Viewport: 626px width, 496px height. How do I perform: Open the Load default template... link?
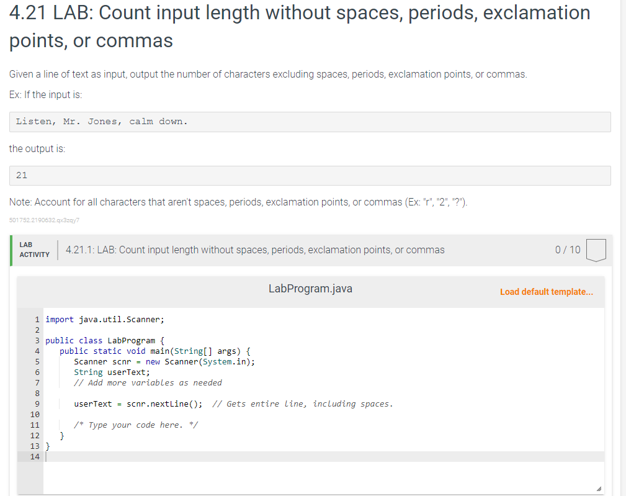[x=546, y=292]
